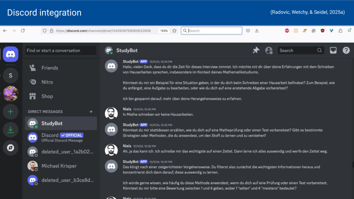Image resolution: width=354 pixels, height=199 pixels.
Task: Open Discord home direct messages icon
Action: [x=10, y=54]
